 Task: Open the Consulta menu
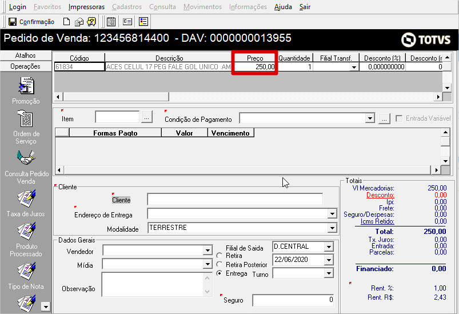pyautogui.click(x=162, y=7)
